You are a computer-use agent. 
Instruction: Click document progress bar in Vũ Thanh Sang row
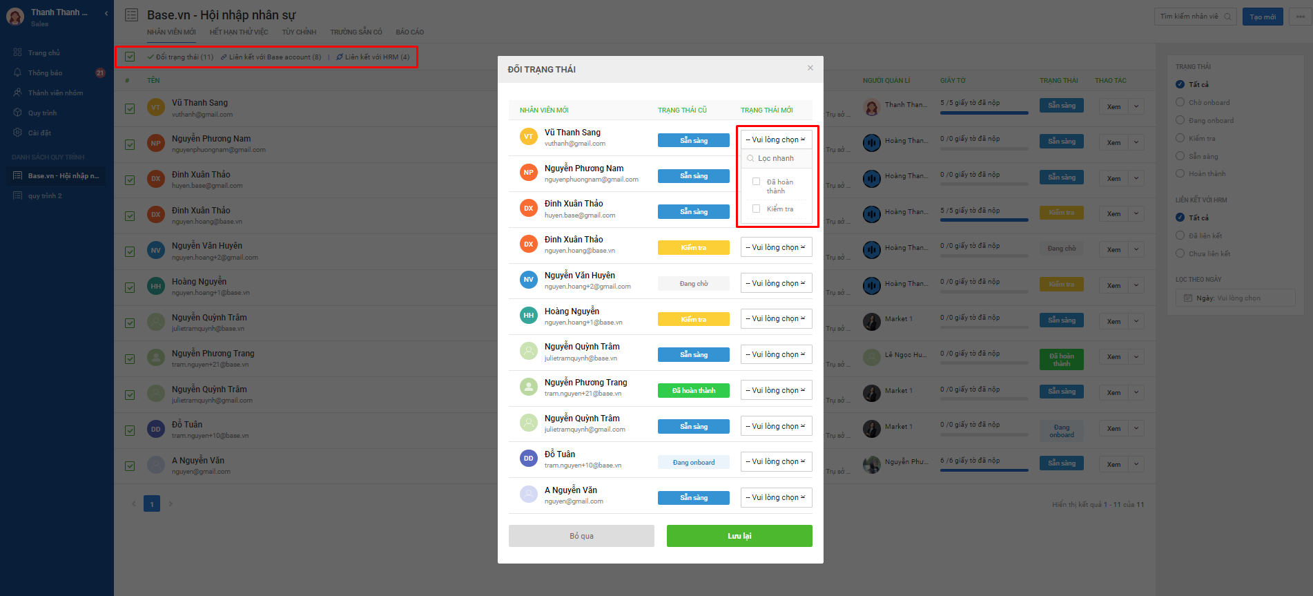coord(984,112)
